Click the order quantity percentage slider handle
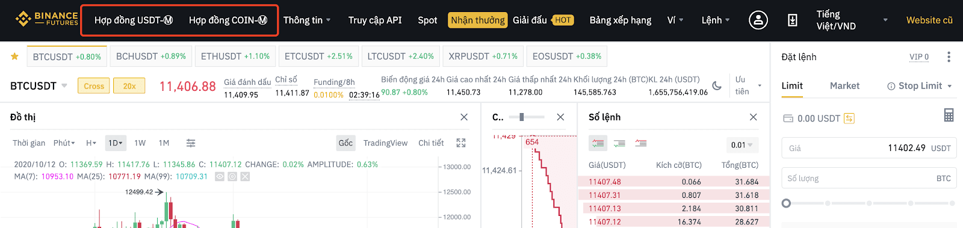963x228 pixels. pos(786,203)
